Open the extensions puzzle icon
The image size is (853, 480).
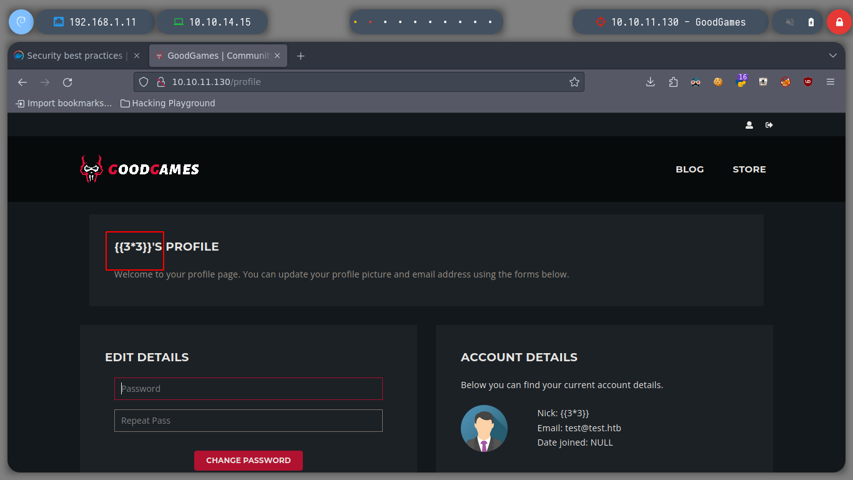673,82
